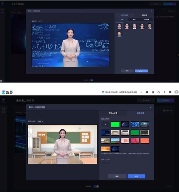
Task: Open the help question mark icon
Action: coord(164,92)
